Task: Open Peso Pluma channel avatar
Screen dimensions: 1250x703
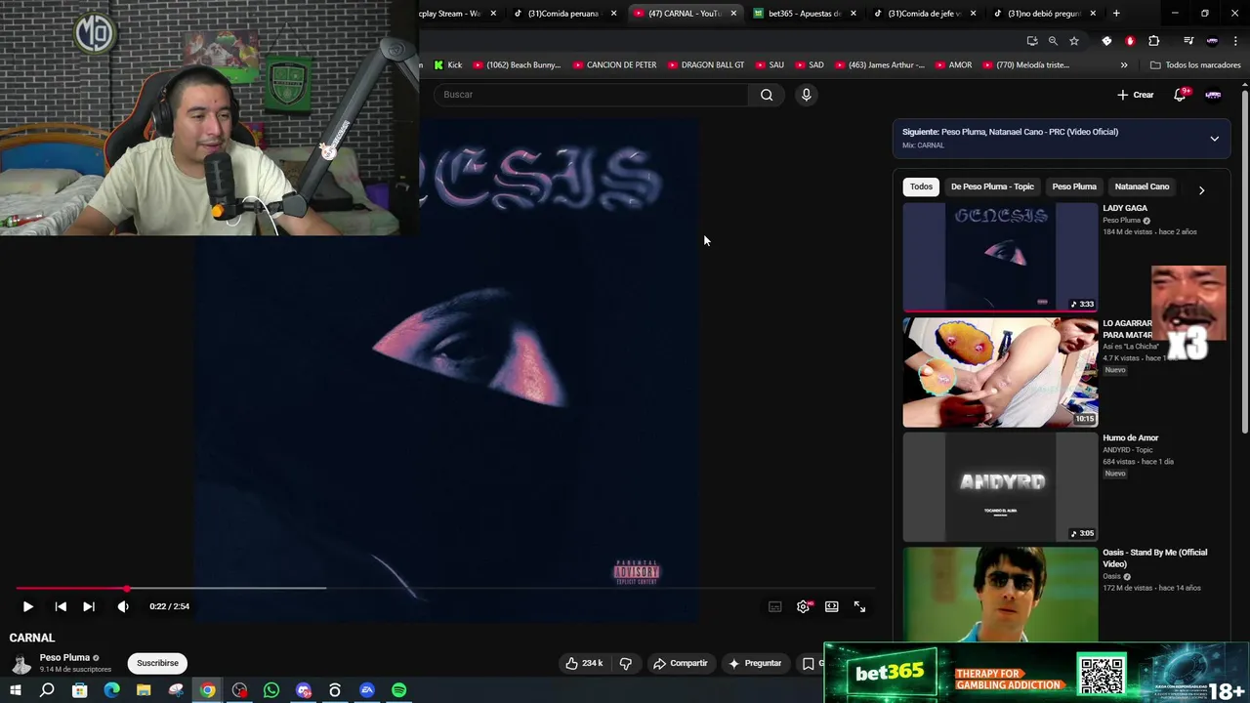Action: click(x=21, y=663)
